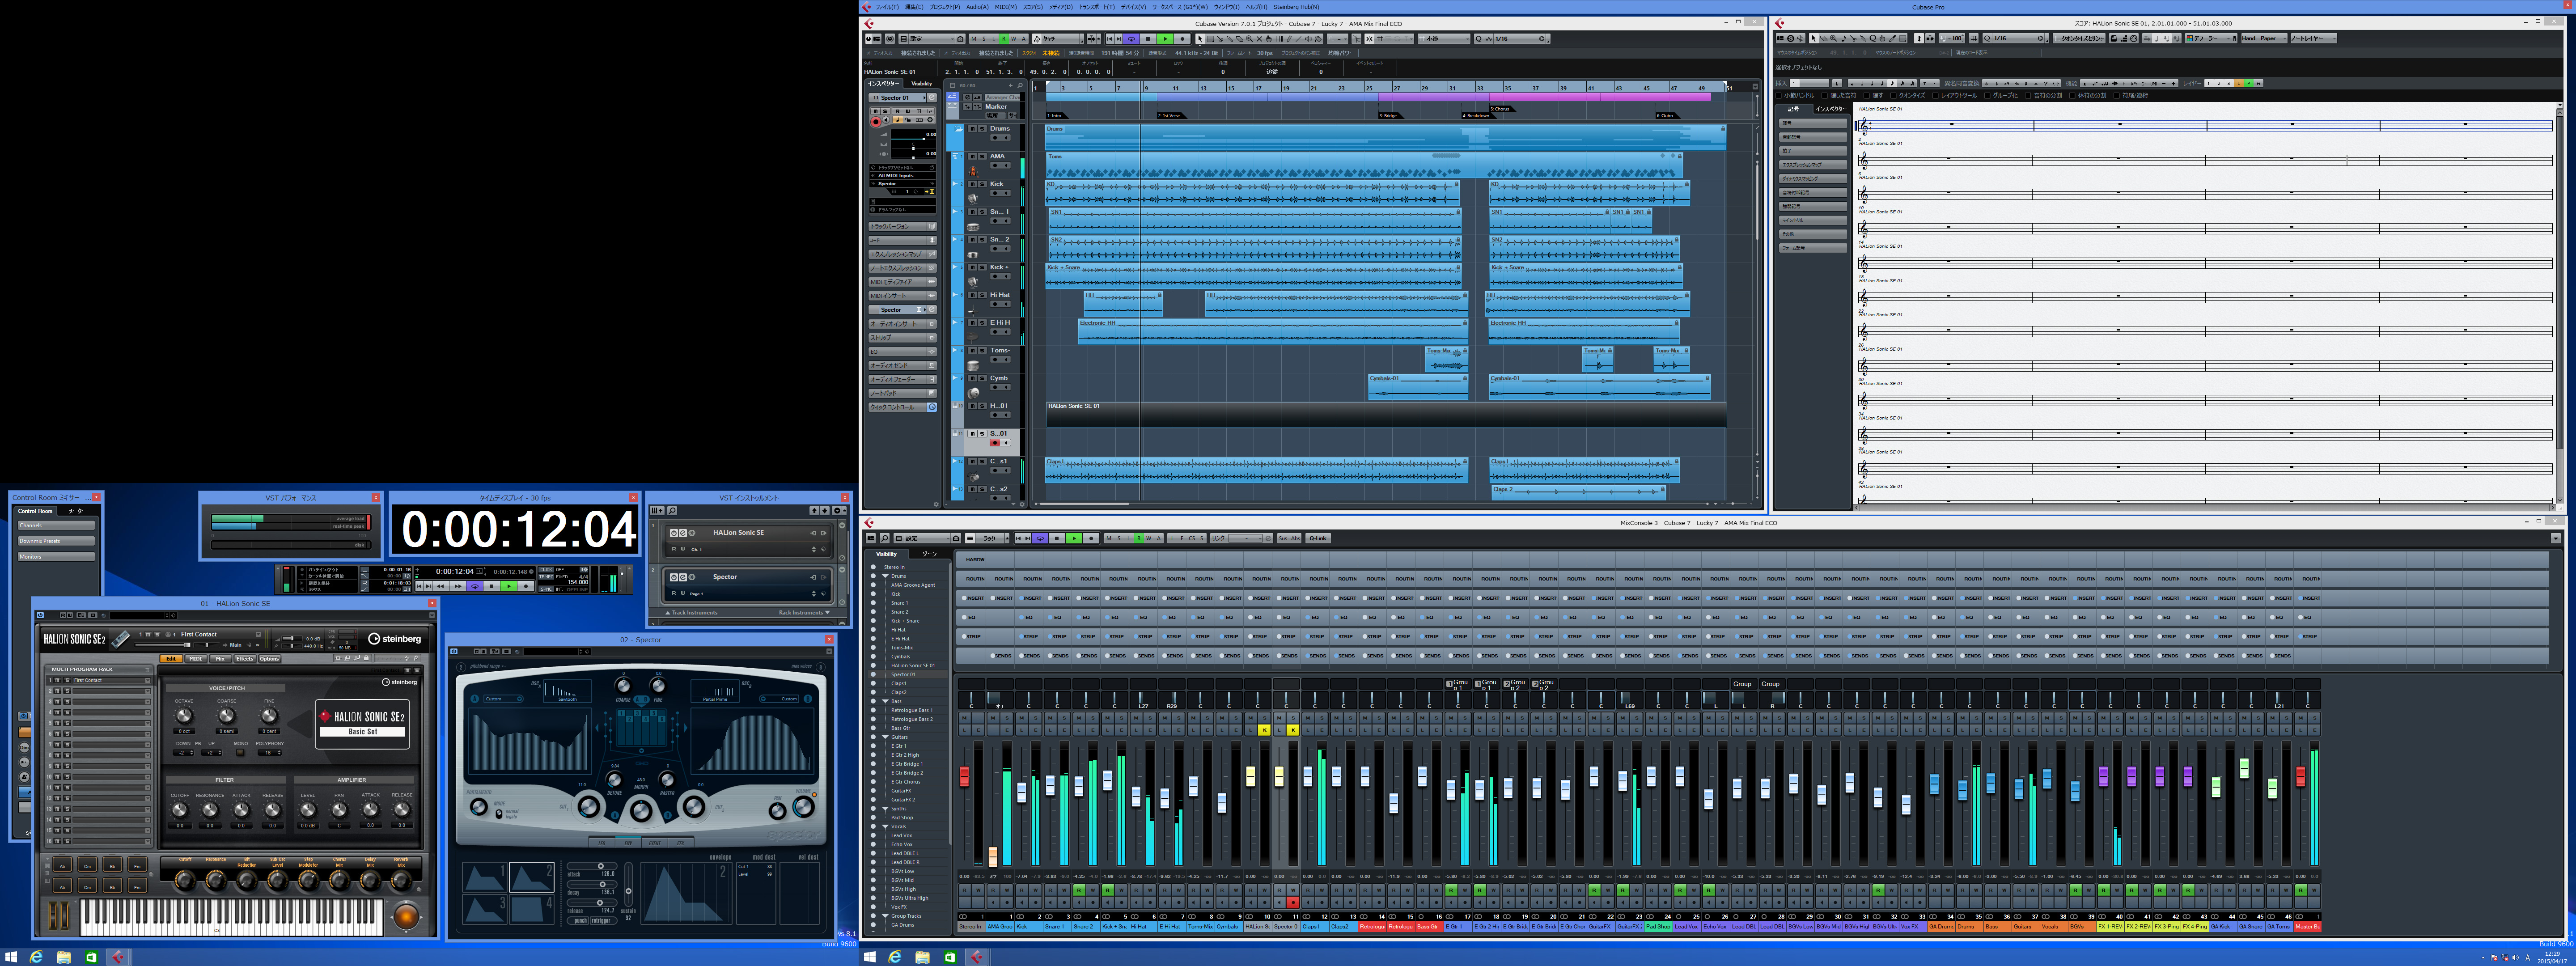Viewport: 2576px width, 966px height.
Task: Click punch button in Spector envelope
Action: pos(578,921)
